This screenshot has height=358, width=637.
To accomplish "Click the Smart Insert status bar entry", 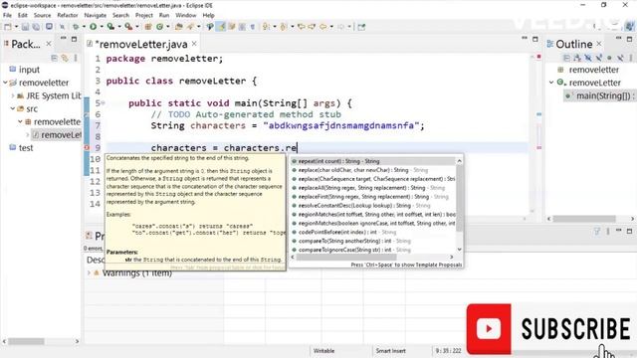I will 390,351.
